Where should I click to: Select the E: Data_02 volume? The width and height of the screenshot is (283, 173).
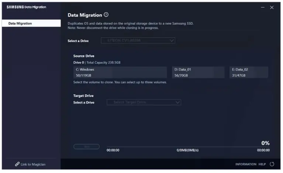pos(249,72)
